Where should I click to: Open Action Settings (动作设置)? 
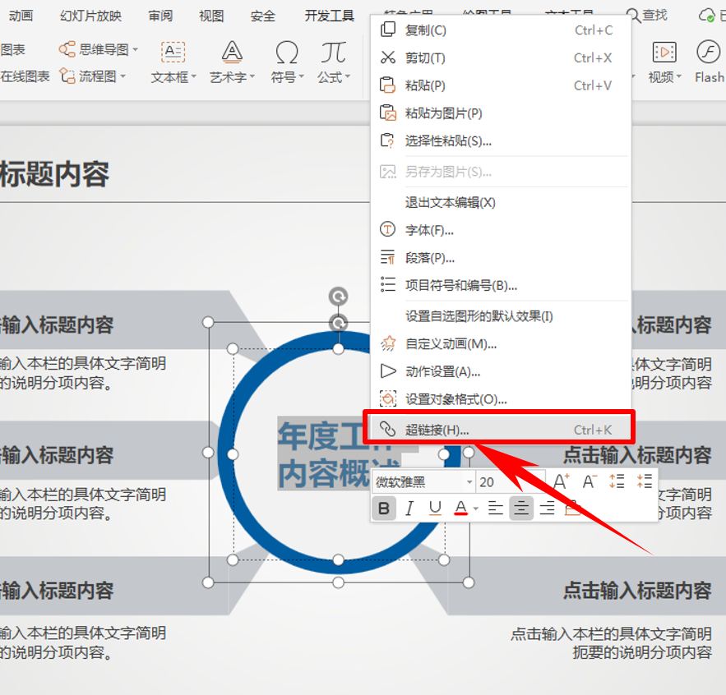coord(501,371)
